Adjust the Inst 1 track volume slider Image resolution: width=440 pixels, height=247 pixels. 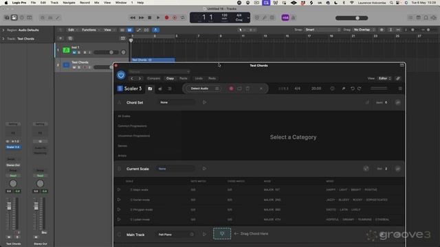click(x=106, y=52)
